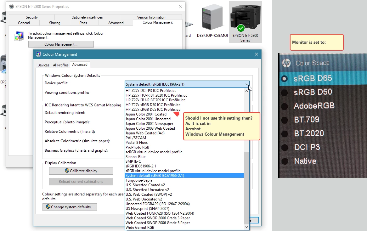
Task: Select U.S. Web Coated (SWOP) v2
Action: click(x=184, y=194)
